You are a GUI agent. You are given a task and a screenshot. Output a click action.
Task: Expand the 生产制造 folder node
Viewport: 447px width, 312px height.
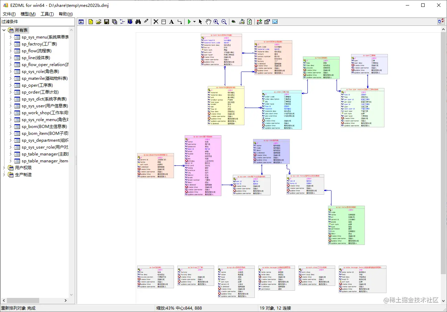point(4,175)
